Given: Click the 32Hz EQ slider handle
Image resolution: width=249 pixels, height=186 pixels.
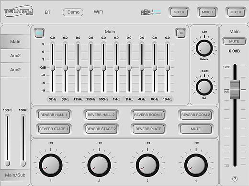Looking at the screenshot, I should [x=53, y=68].
